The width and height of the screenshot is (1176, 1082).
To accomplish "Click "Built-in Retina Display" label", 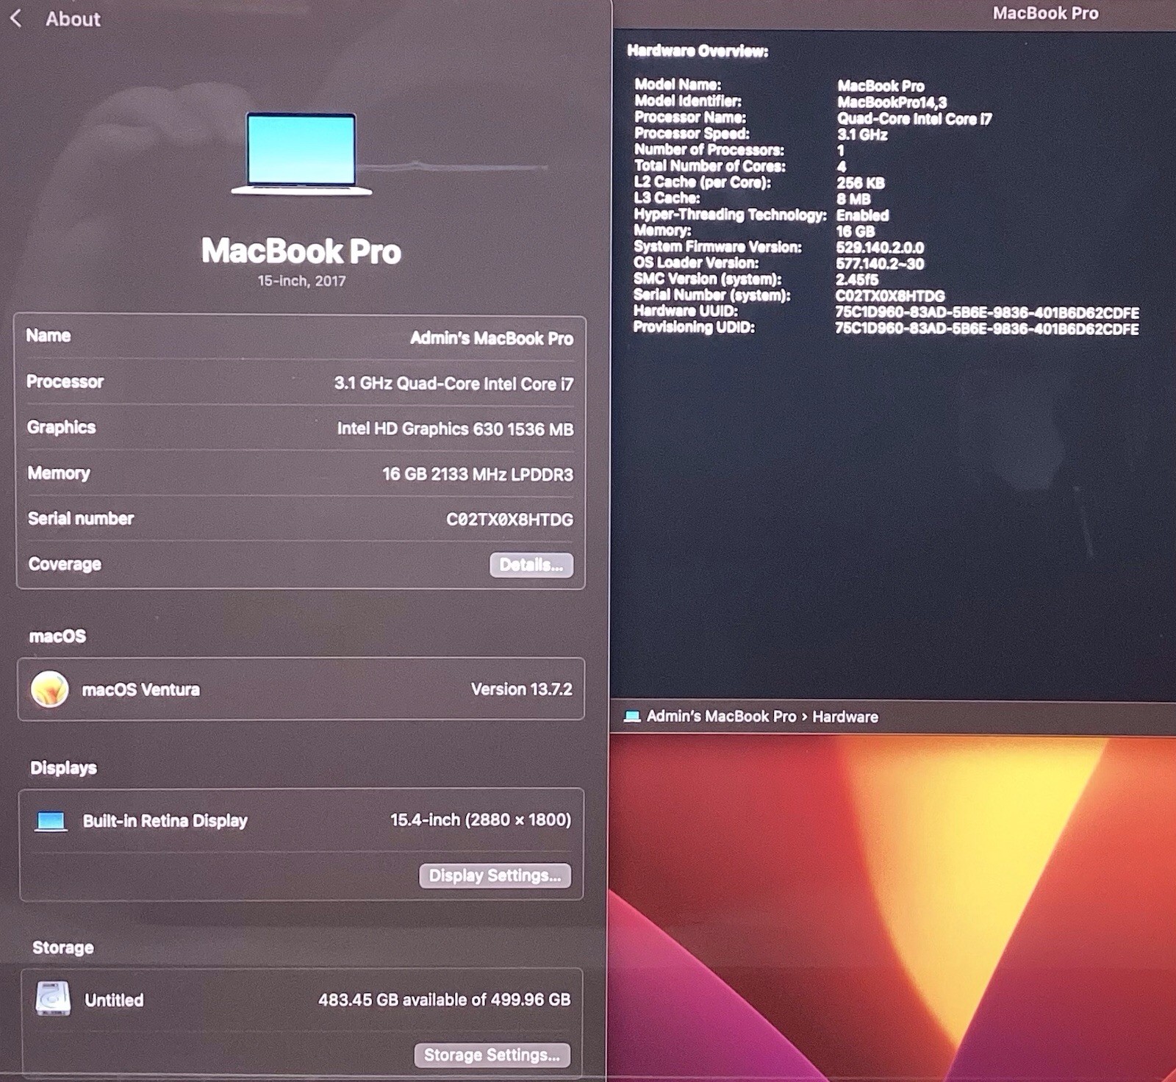I will [x=165, y=821].
